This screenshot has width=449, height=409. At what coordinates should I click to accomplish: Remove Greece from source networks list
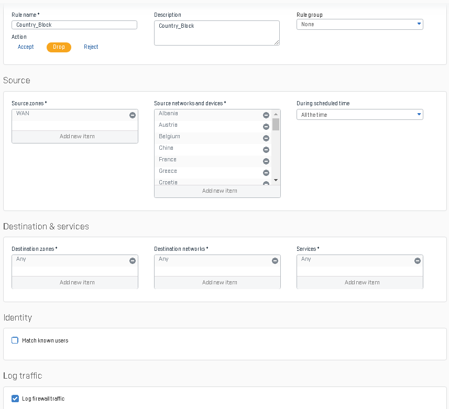coord(266,173)
